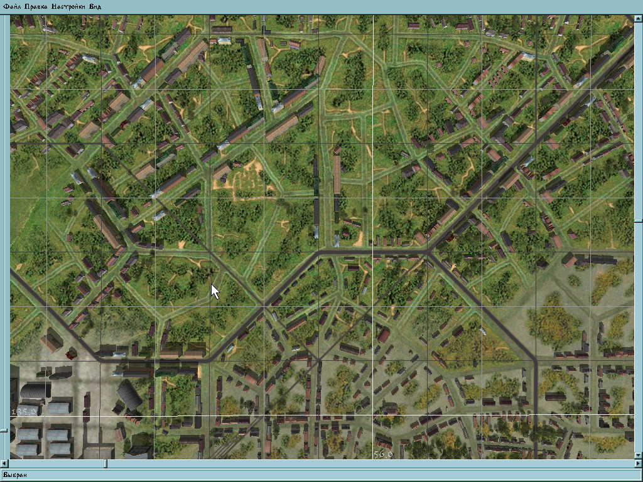Screen dimensions: 643x482
Task: Click the "Выбран" status bar text
Action: (15, 474)
